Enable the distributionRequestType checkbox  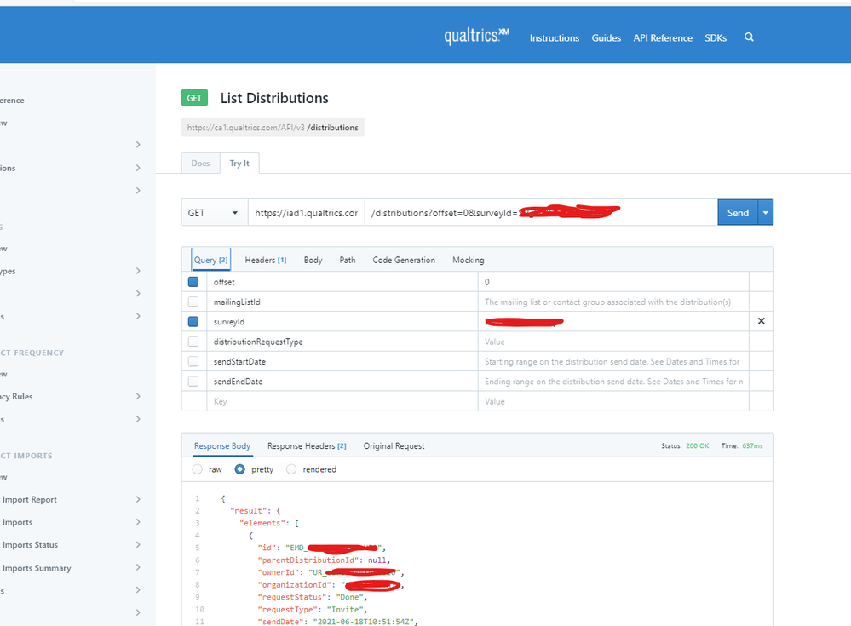point(193,342)
